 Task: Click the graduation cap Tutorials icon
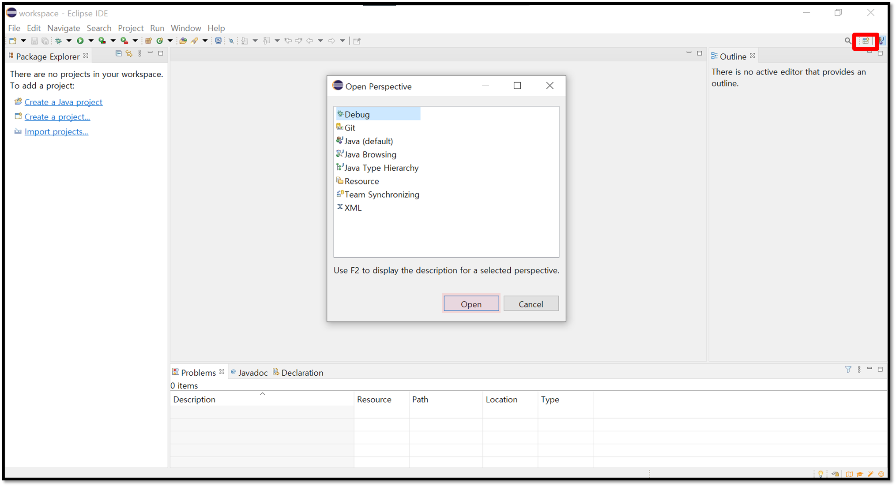coord(860,474)
